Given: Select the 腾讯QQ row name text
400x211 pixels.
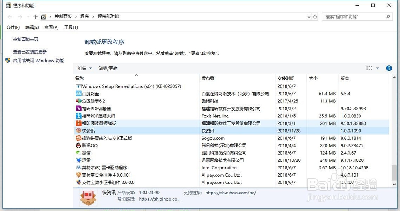Looking at the screenshot, I should [90, 146].
